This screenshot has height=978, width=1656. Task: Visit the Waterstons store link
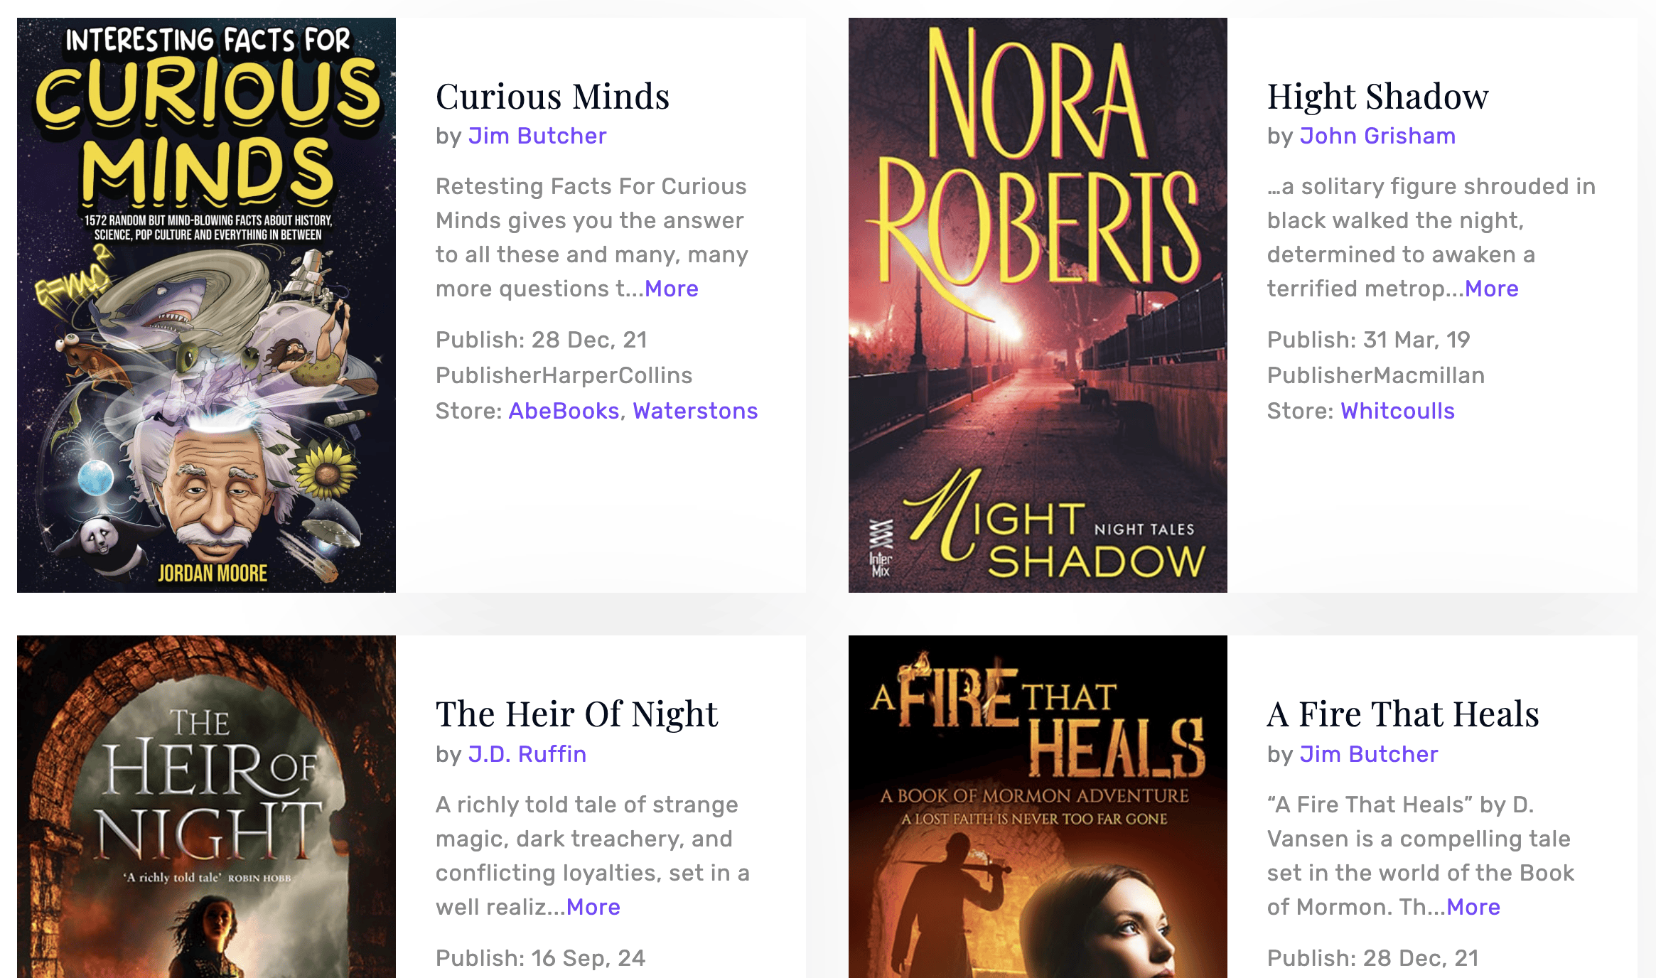point(695,411)
